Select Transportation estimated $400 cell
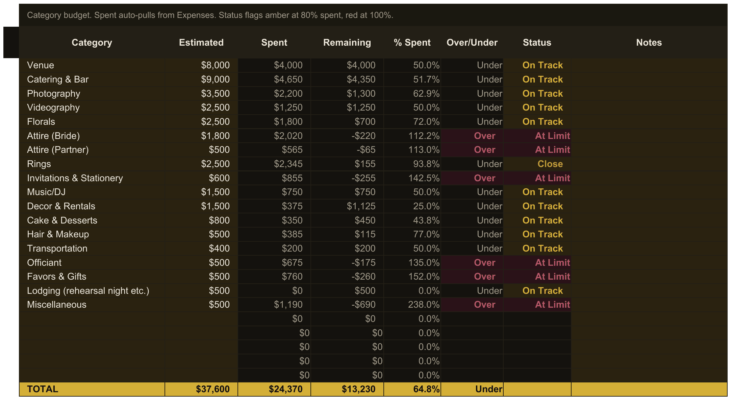731x400 pixels. [x=201, y=249]
